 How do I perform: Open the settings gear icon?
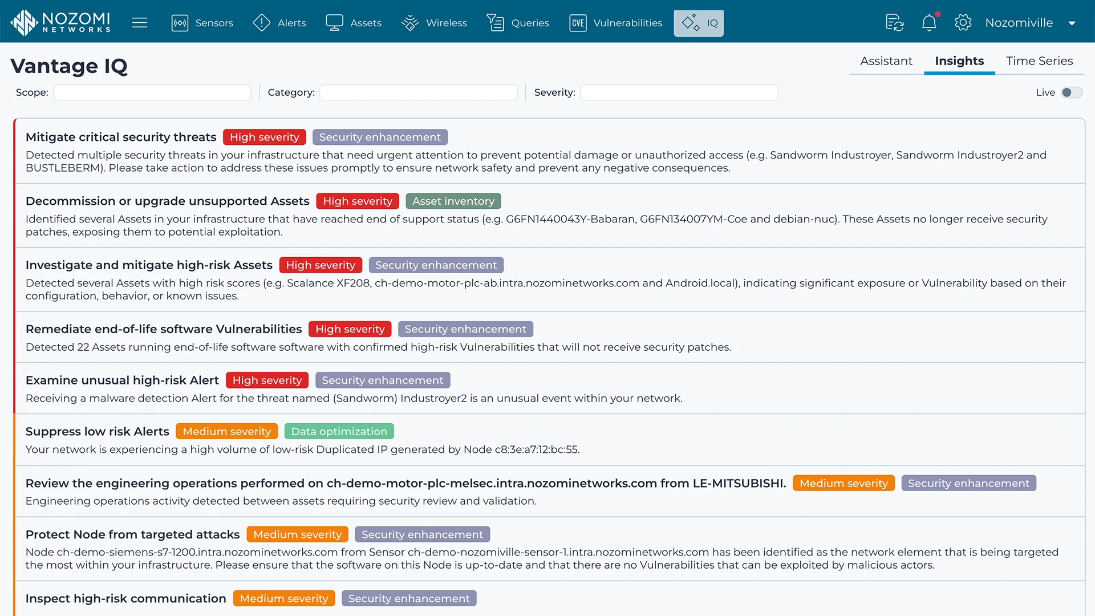[x=963, y=23]
